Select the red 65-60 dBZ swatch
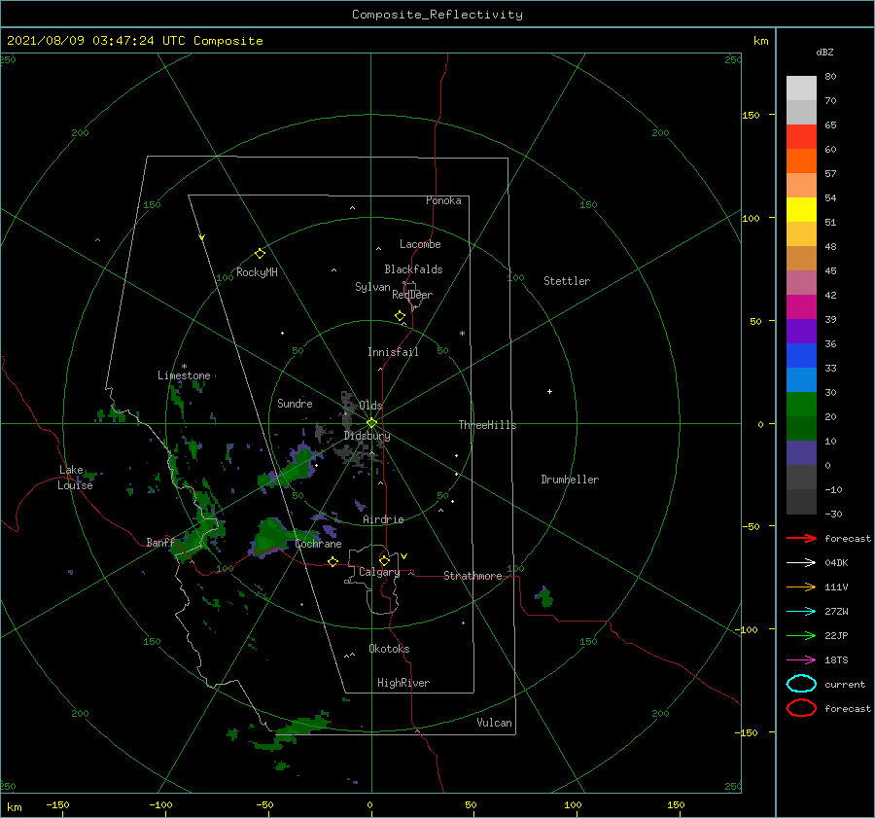Screen dimensions: 875x818 point(801,137)
